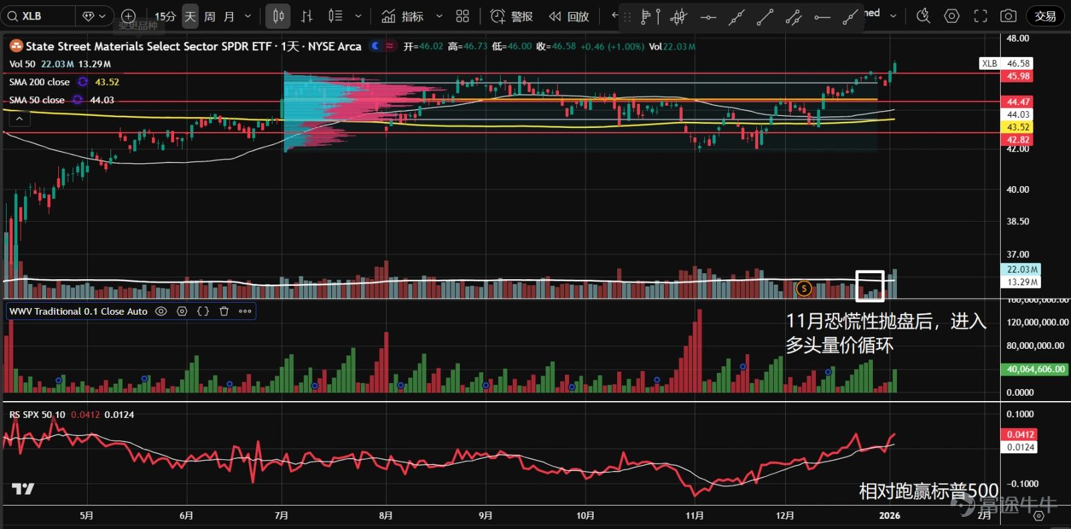Screen dimensions: 1071x529
Task: Click the red 0.0412 RS value label
Action: [x=1020, y=435]
